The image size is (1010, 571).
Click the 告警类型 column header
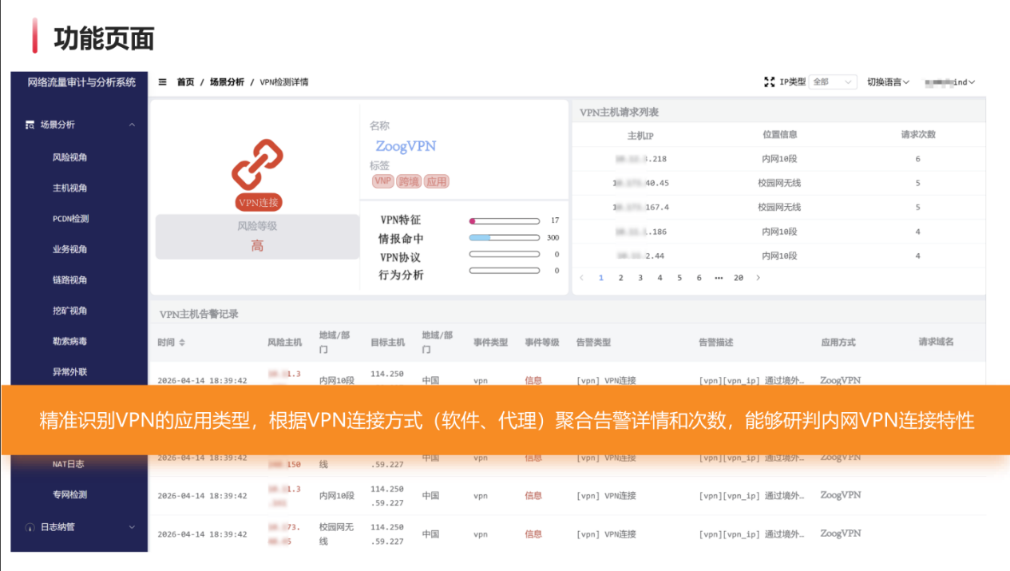tap(593, 342)
